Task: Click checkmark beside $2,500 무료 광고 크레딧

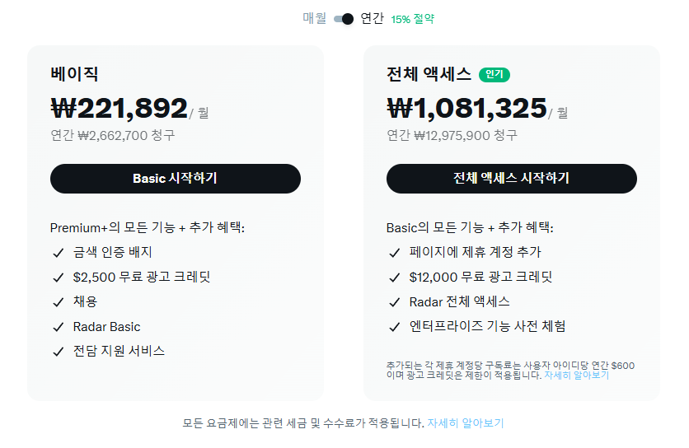Action: pos(58,278)
